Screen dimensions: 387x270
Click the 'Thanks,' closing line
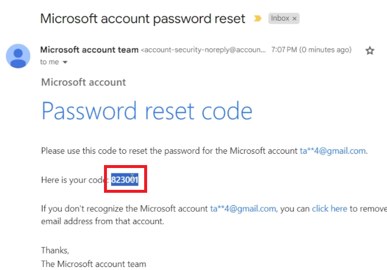click(x=55, y=251)
